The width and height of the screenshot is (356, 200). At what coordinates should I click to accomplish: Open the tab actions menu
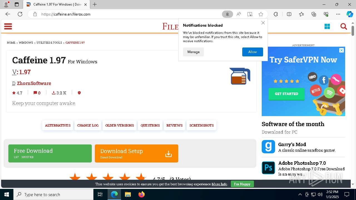pyautogui.click(x=17, y=4)
